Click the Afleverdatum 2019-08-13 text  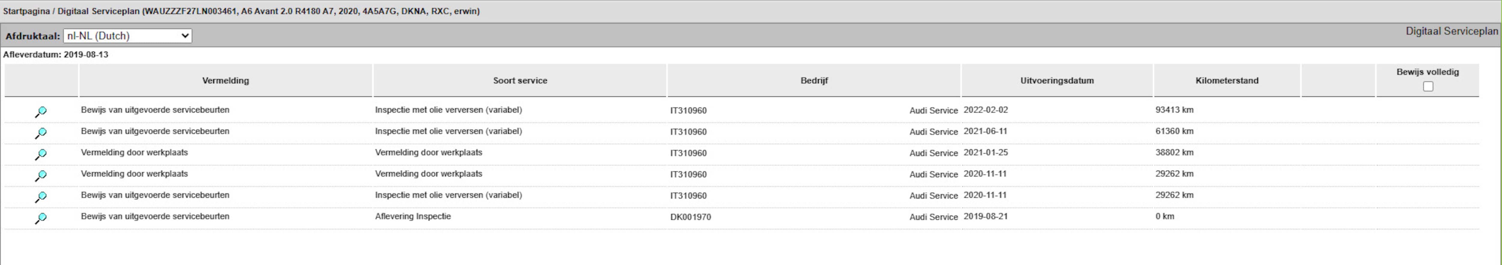pos(56,54)
